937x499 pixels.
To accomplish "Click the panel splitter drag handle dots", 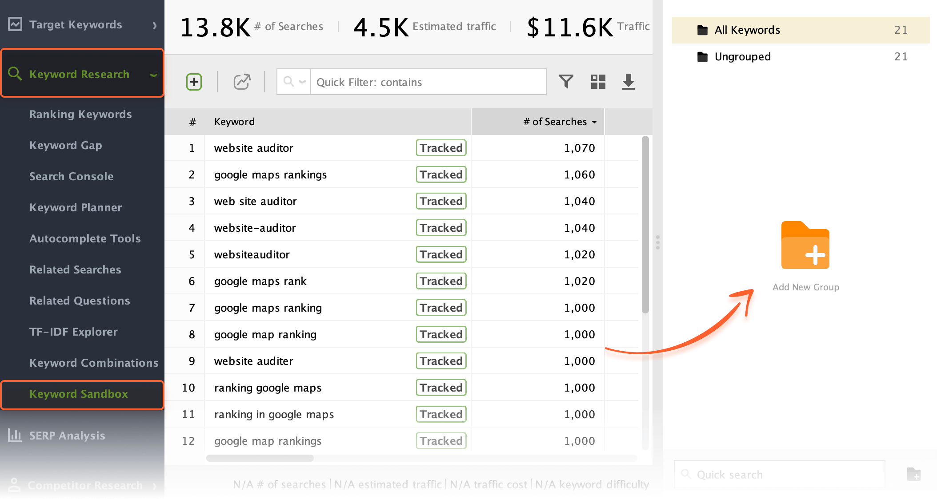I will point(658,242).
